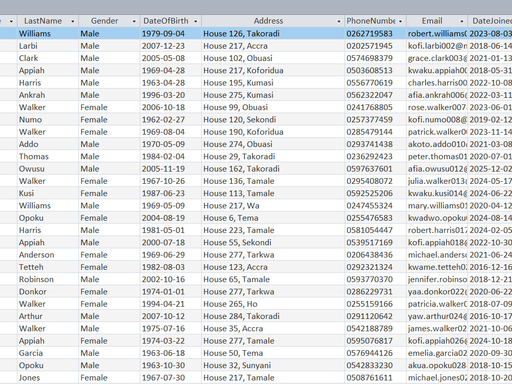Click the date of birth 1996-03-20
Image resolution: width=512 pixels, height=384 pixels.
pyautogui.click(x=170, y=95)
